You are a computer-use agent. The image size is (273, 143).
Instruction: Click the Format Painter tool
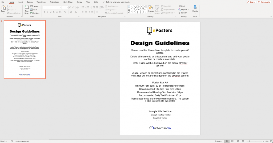[14, 13]
